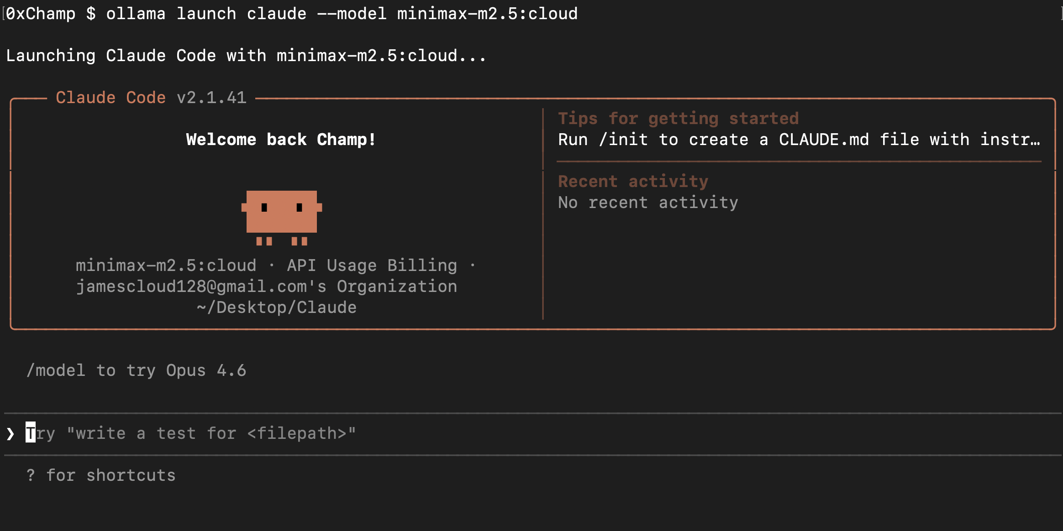Click the "Recent activity" heading
Screen dimensions: 1063x531
(633, 182)
